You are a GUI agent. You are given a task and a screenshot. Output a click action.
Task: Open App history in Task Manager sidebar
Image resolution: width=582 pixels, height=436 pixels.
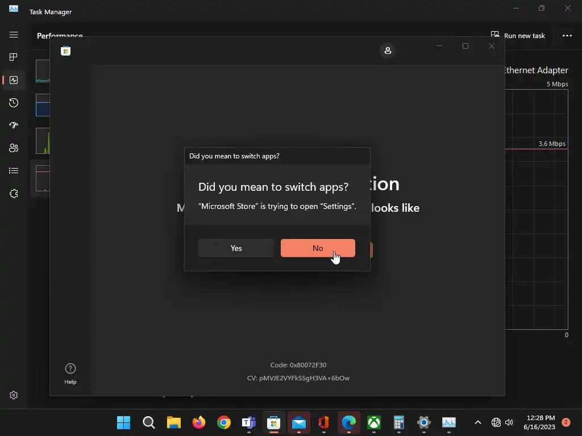[14, 103]
